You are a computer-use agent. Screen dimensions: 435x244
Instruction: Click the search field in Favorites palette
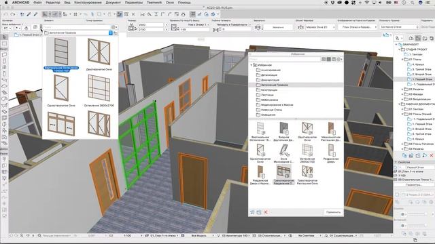(x=285, y=59)
